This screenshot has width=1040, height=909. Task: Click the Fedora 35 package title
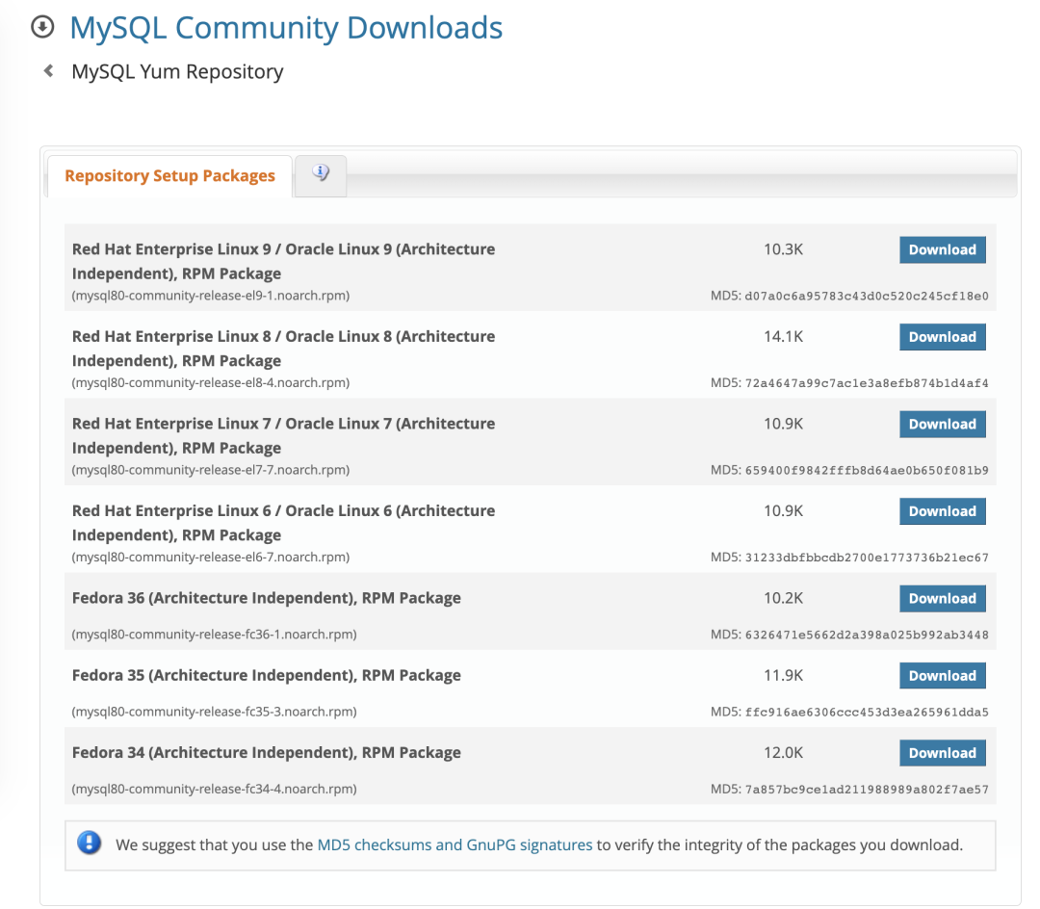coord(266,676)
